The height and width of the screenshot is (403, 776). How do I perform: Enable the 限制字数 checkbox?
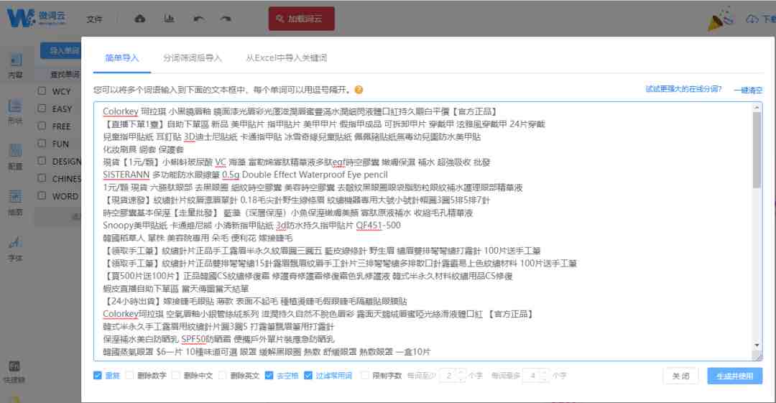(x=364, y=375)
